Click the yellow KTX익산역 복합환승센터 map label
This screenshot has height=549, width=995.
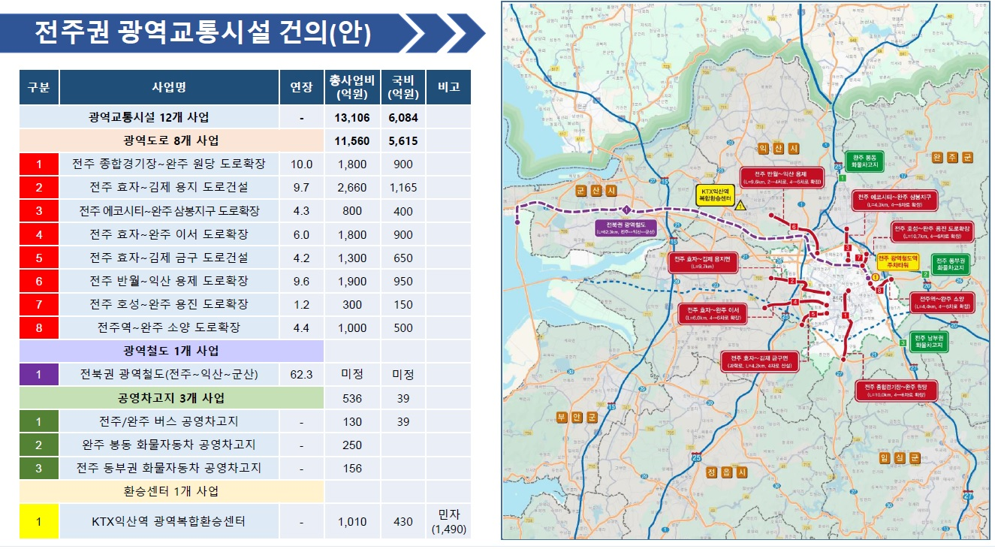coord(716,195)
